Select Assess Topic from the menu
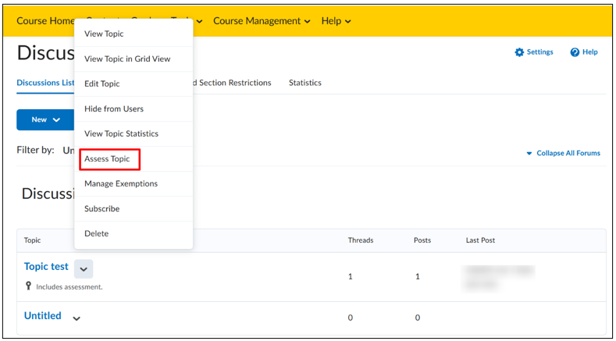 point(107,159)
